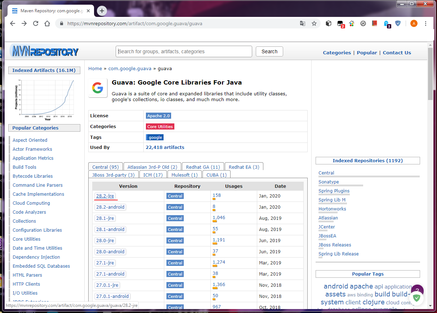
Task: Open Command Line Parsers category
Action: pyautogui.click(x=37, y=185)
